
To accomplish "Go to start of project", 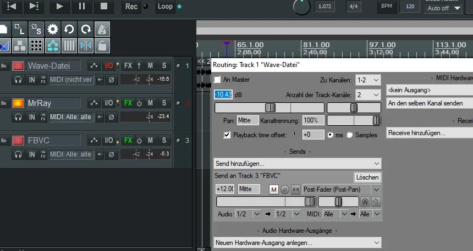I will pos(12,7).
